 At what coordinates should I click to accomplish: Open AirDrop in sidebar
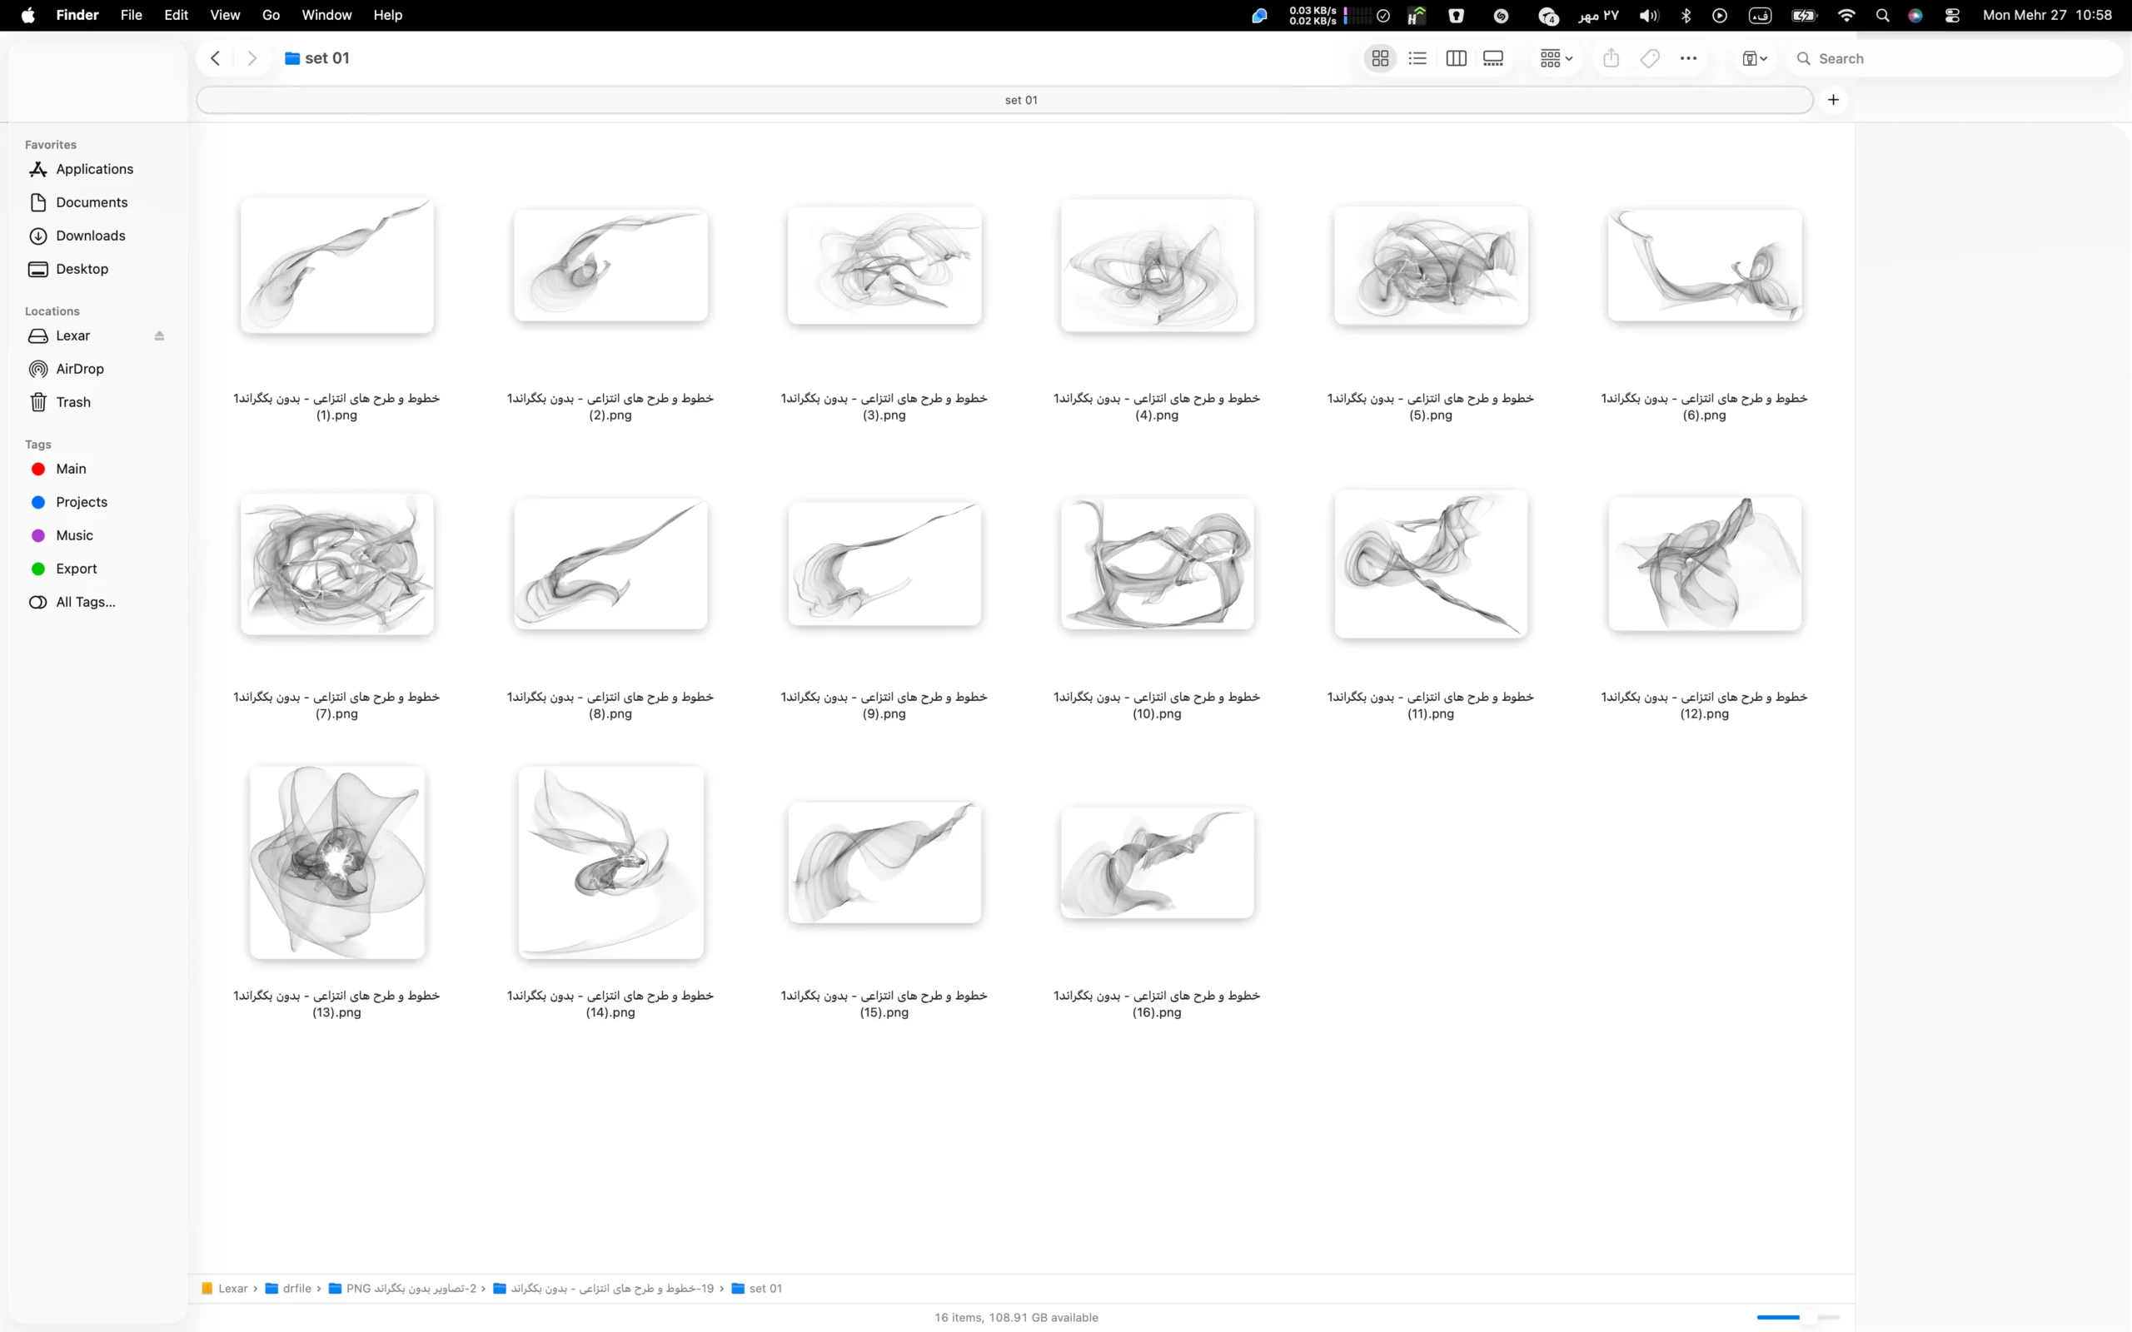click(x=79, y=369)
